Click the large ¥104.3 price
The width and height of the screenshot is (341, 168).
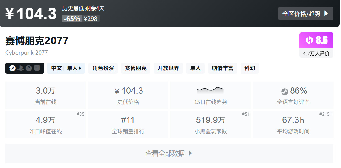click(31, 14)
